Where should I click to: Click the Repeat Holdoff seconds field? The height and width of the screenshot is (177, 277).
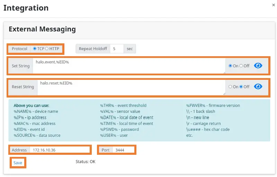coord(117,49)
